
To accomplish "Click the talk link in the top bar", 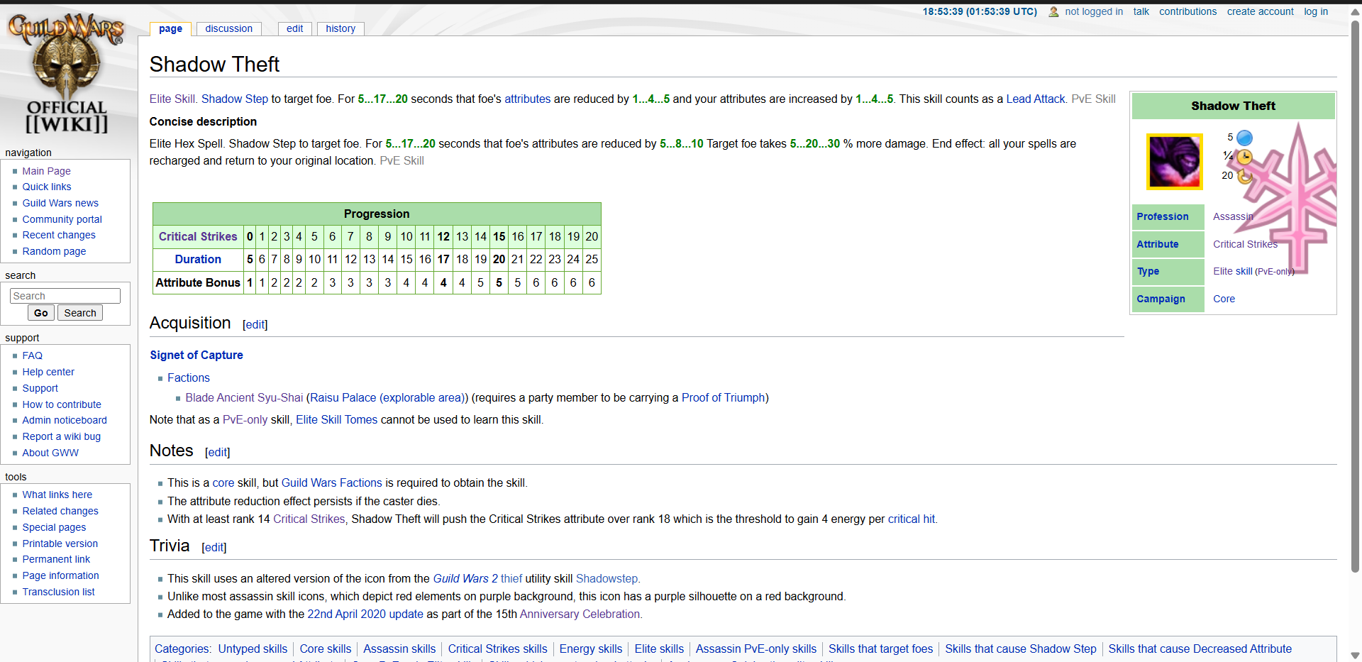I will 1141,11.
